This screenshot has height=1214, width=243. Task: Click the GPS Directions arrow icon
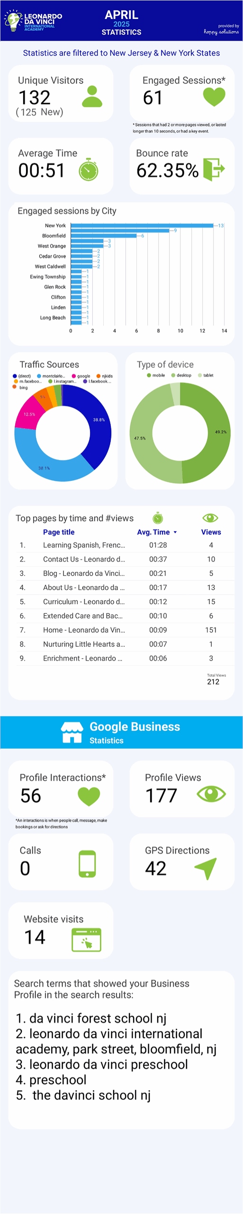point(206,868)
